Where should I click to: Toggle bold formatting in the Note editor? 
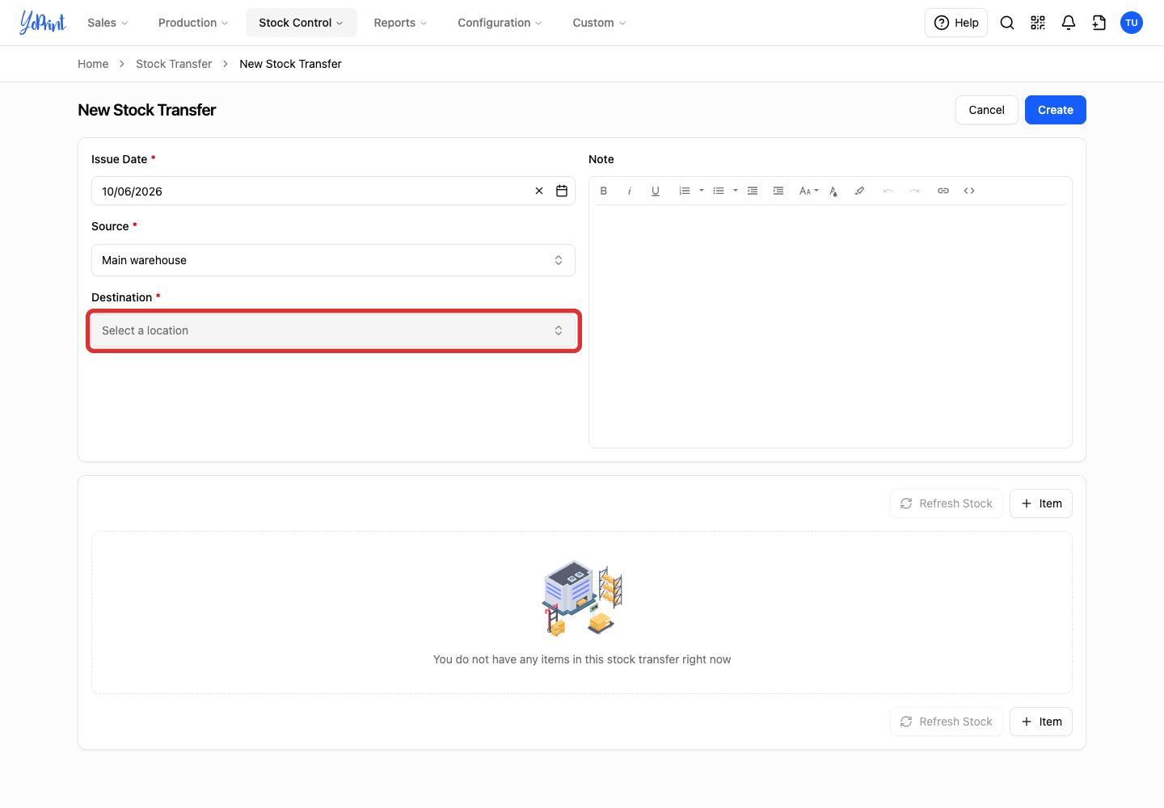click(x=604, y=191)
